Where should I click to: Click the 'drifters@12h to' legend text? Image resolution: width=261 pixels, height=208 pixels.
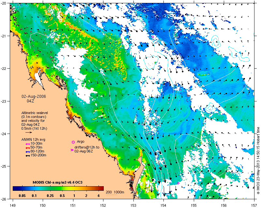[87, 147]
